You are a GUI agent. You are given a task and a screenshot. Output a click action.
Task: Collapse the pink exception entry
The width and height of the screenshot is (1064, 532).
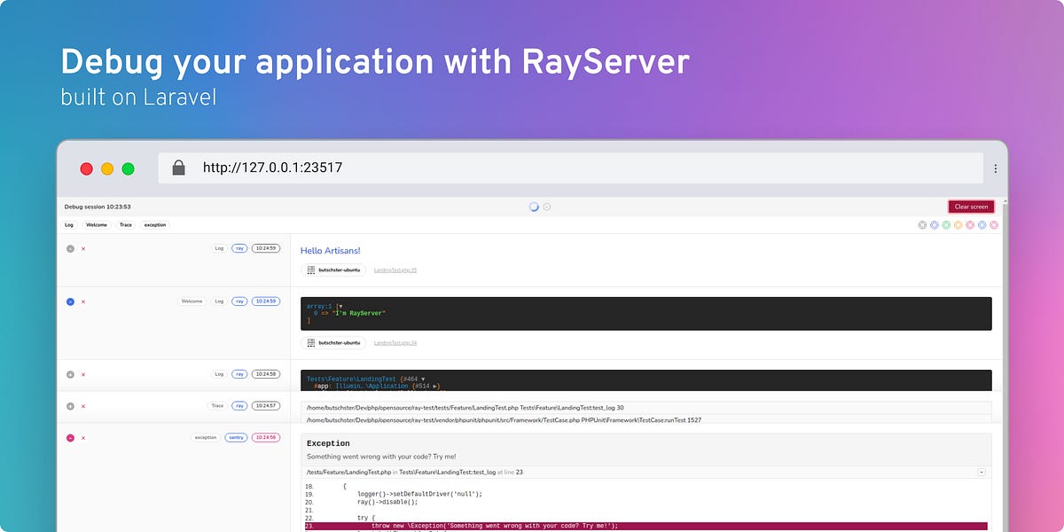tap(70, 438)
